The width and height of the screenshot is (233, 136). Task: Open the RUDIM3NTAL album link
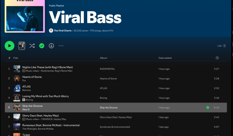107,69
